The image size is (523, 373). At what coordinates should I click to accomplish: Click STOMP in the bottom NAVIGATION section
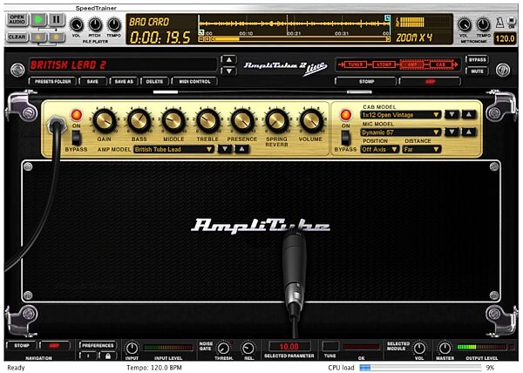[22, 346]
